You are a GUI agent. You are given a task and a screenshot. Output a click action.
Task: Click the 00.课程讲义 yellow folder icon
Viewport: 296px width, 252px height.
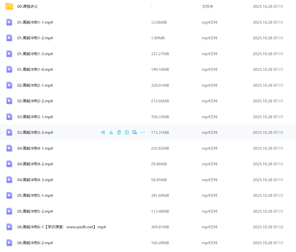point(9,7)
